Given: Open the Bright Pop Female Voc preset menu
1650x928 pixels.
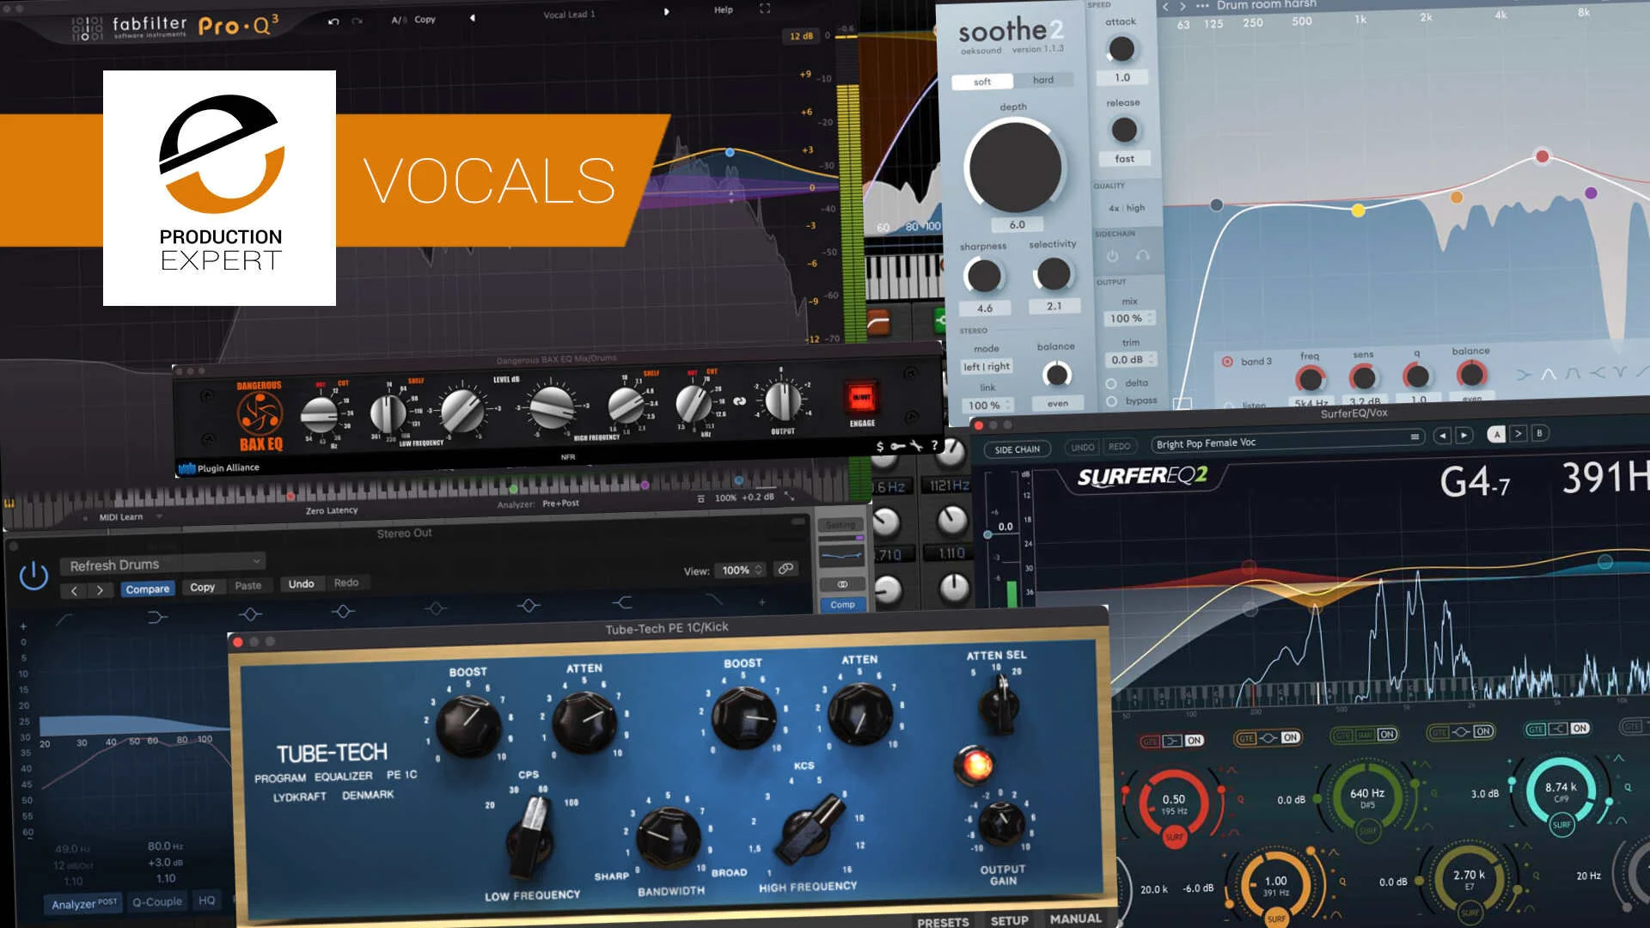Looking at the screenshot, I should tap(1286, 443).
